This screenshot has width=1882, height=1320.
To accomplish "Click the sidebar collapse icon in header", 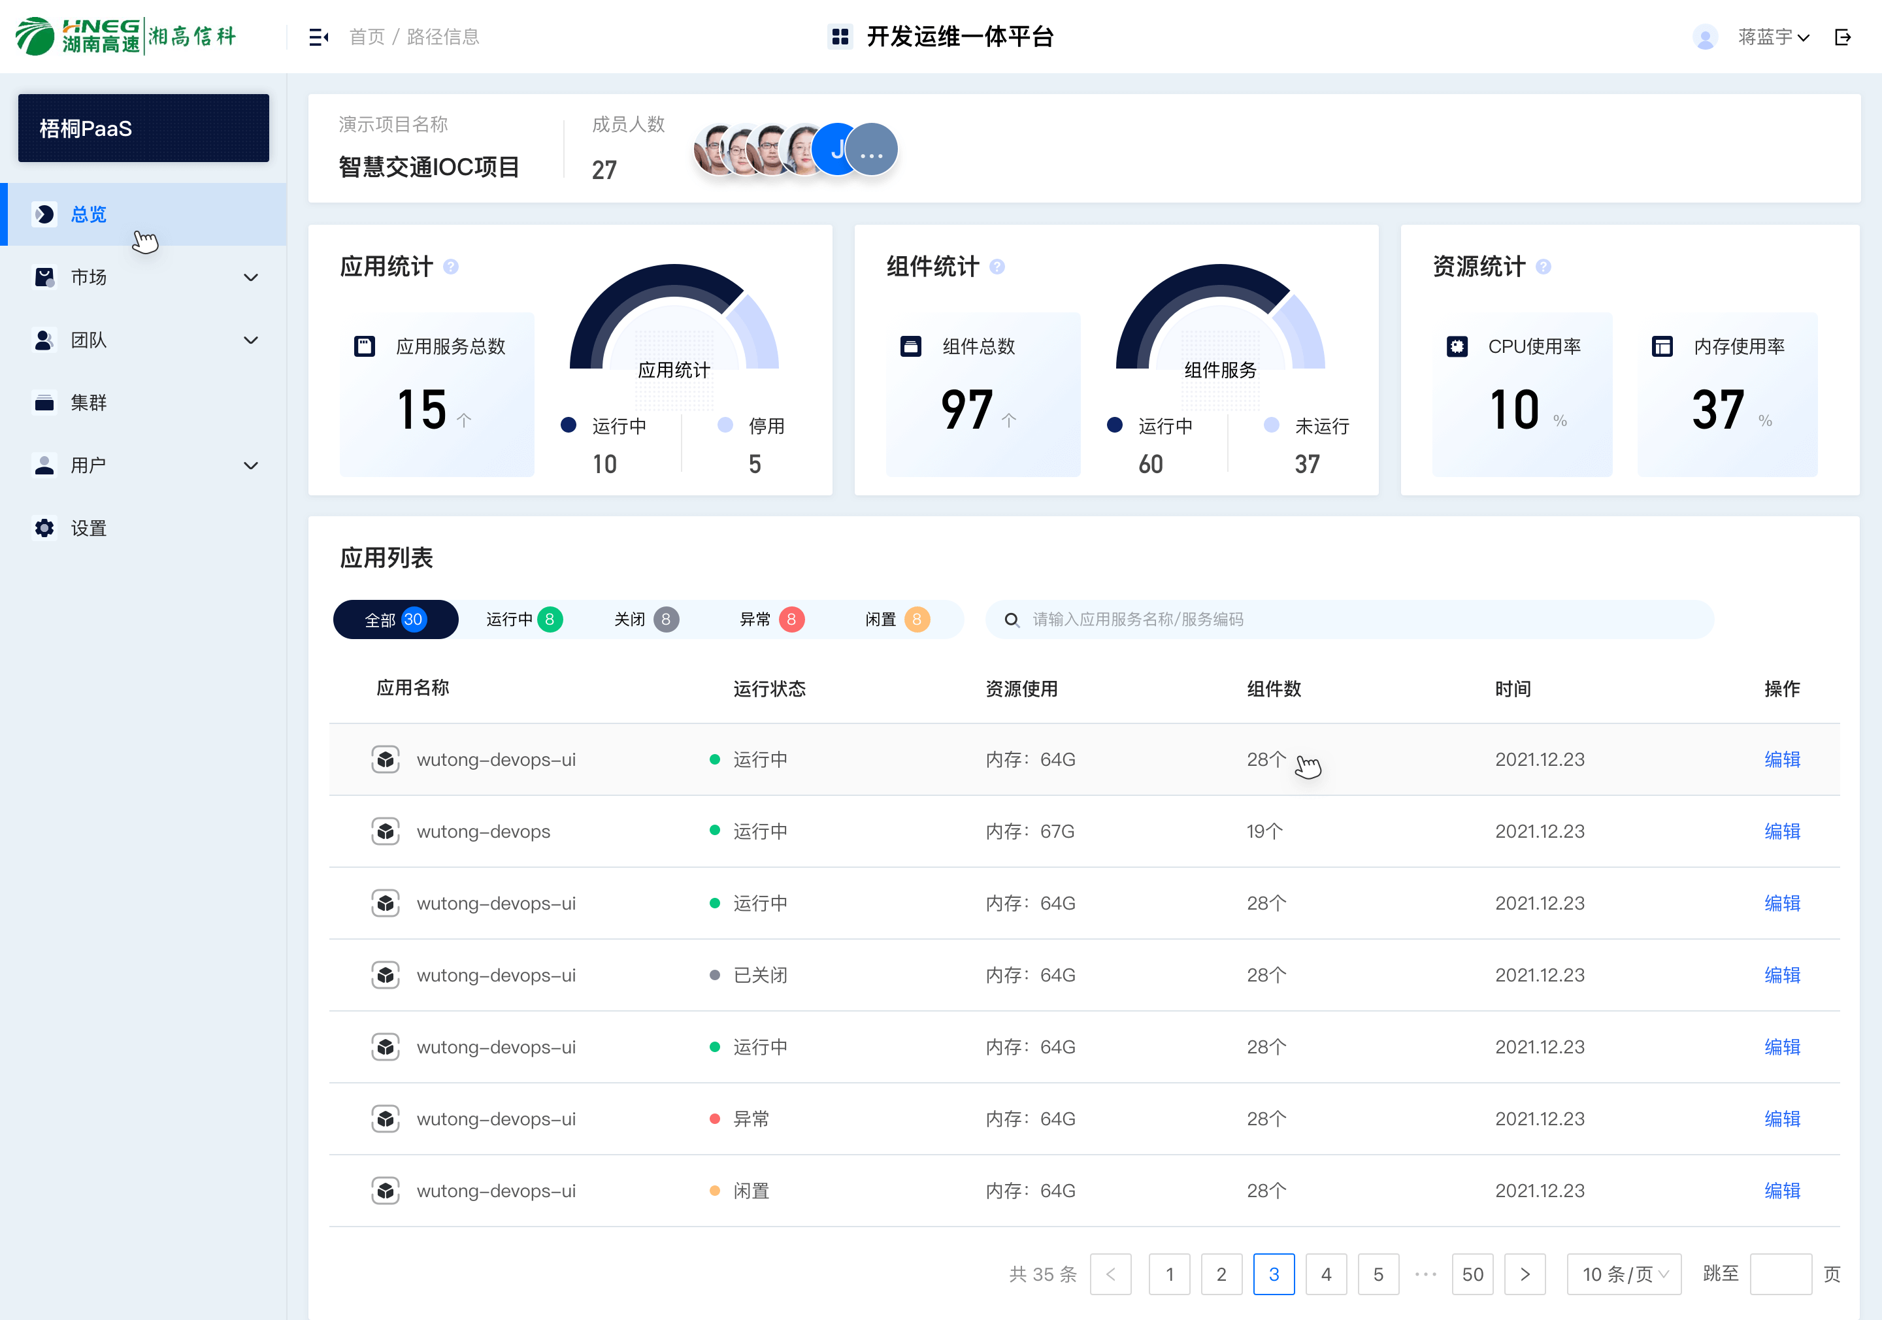I will [318, 37].
